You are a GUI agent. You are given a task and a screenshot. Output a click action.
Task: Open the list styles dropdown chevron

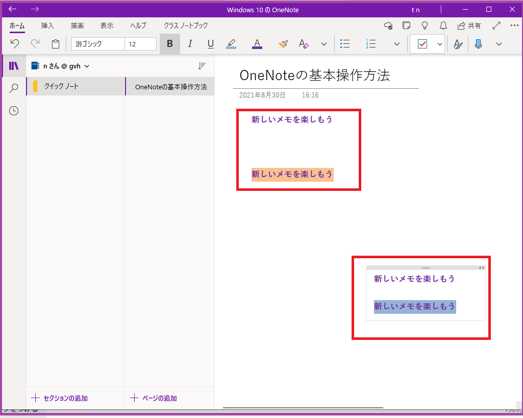397,44
